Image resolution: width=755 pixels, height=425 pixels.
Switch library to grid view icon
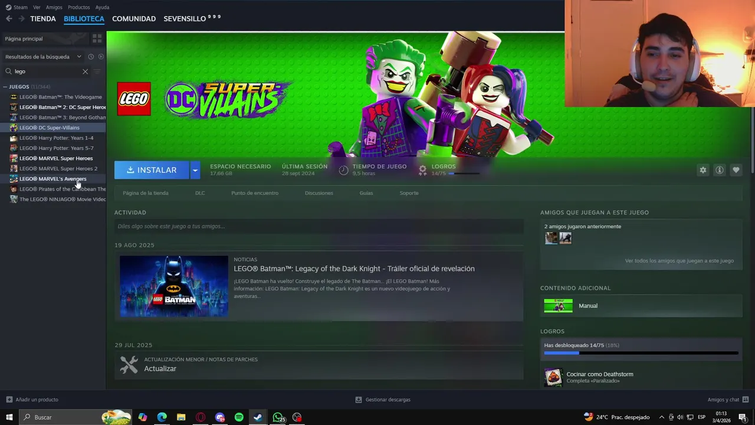[97, 38]
